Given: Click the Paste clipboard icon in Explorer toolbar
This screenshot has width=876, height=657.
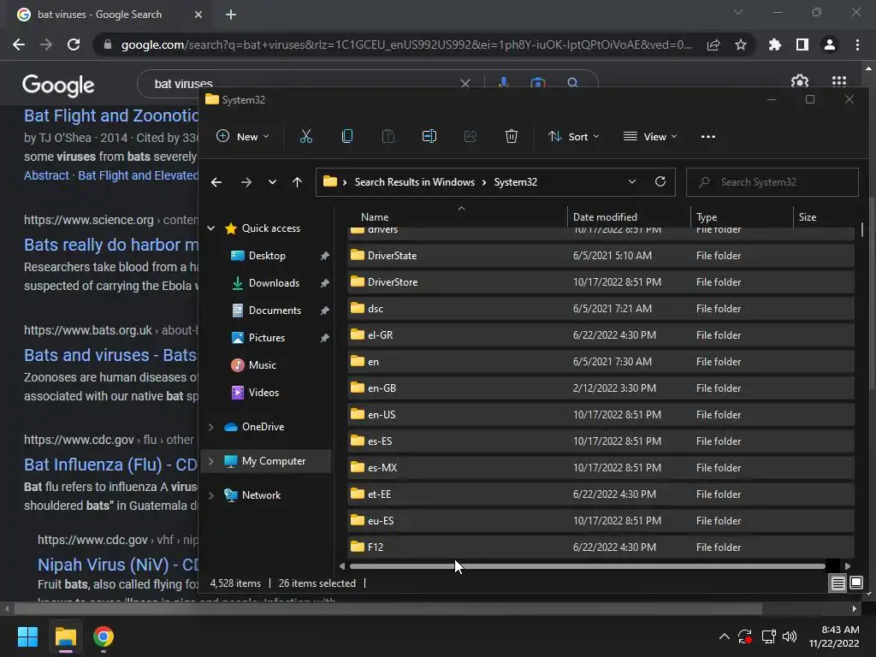Looking at the screenshot, I should tap(388, 136).
